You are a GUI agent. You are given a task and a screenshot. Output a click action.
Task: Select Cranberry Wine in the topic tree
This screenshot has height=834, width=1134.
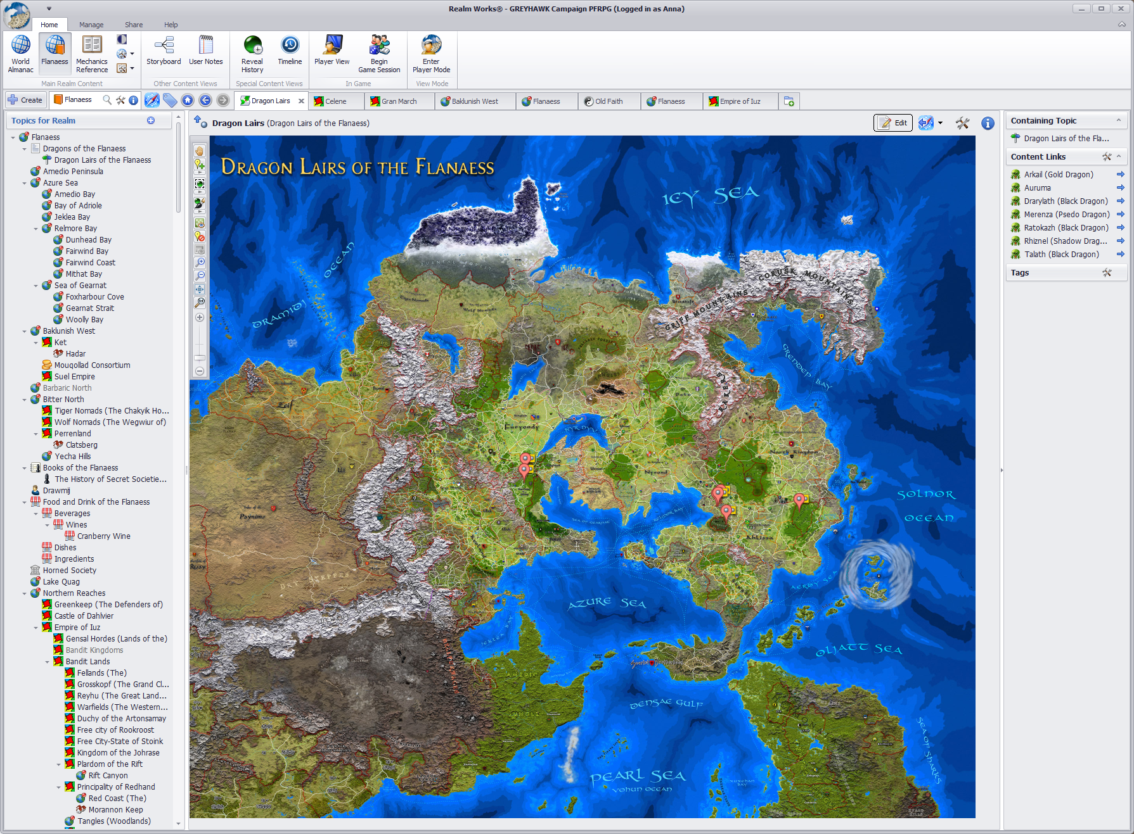tap(104, 536)
